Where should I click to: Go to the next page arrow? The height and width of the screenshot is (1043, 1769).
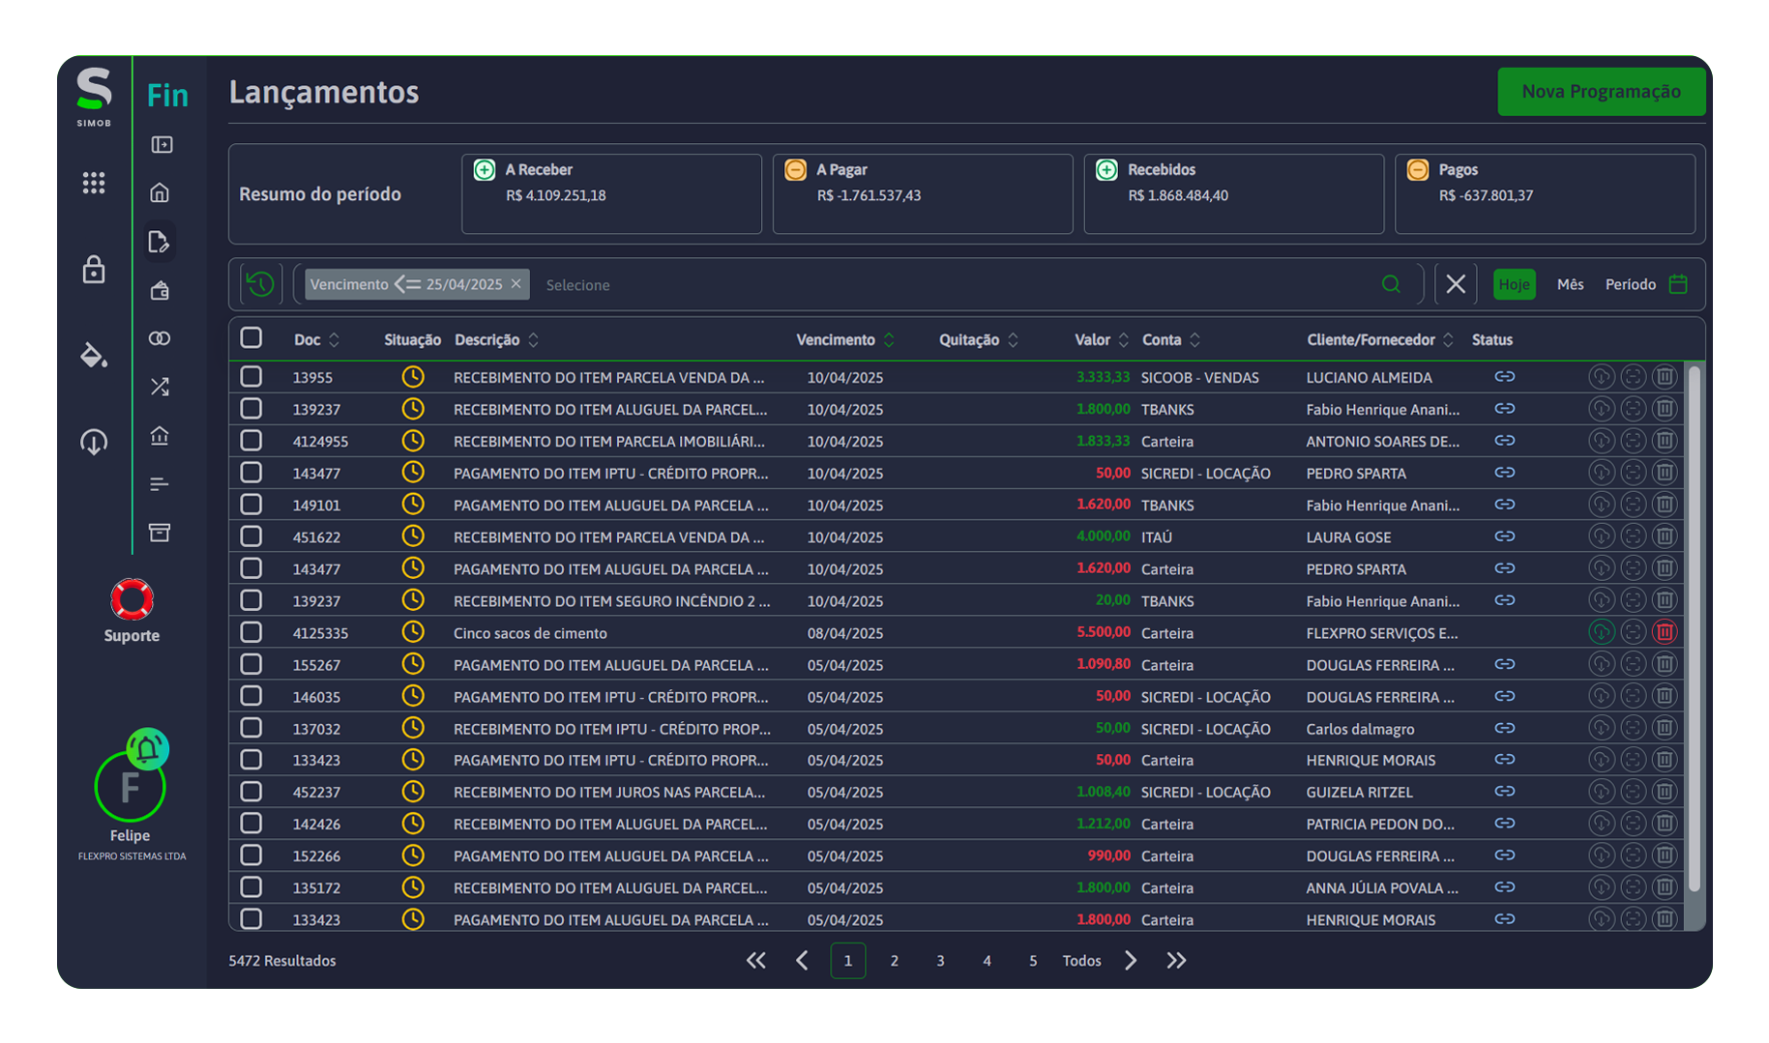click(1131, 961)
